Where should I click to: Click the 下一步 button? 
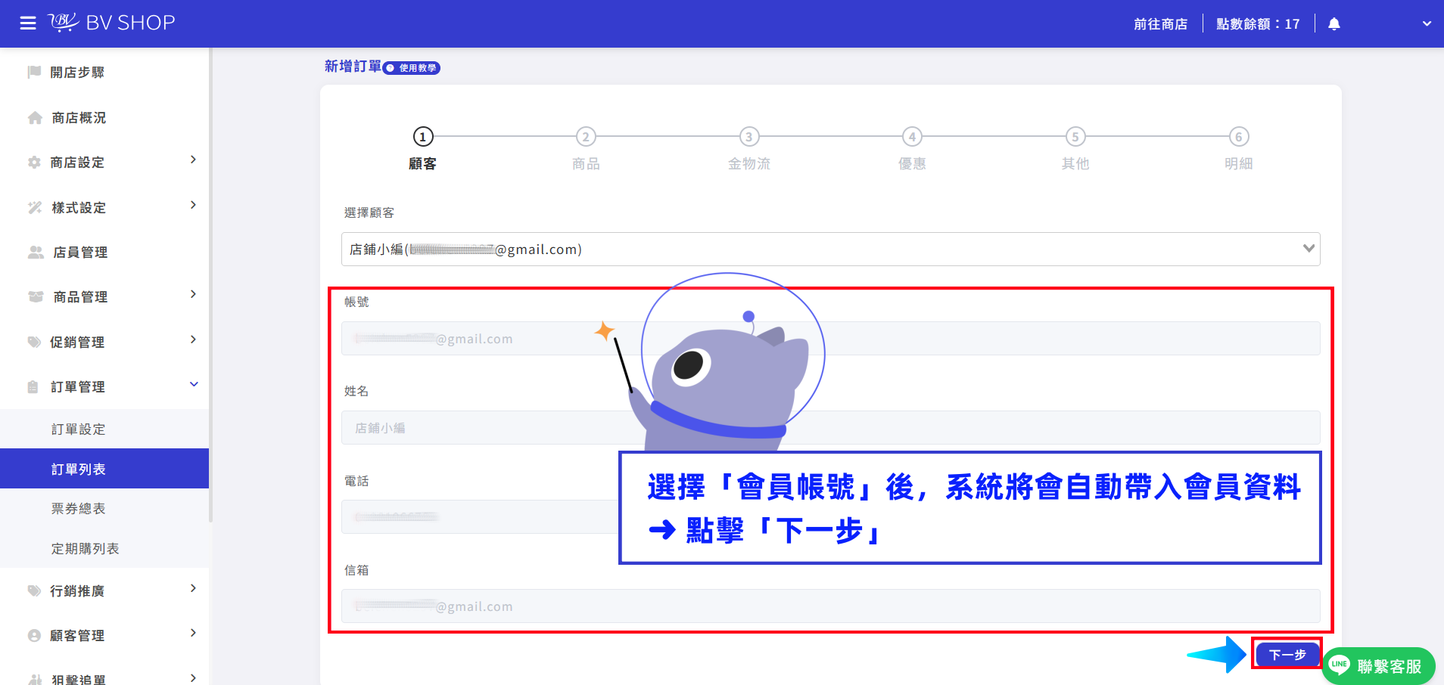(x=1287, y=655)
